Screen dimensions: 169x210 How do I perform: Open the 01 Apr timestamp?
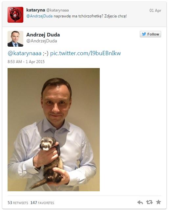[x=155, y=11]
